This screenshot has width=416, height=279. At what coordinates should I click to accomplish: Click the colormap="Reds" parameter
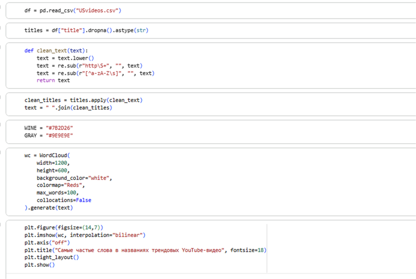pos(61,185)
